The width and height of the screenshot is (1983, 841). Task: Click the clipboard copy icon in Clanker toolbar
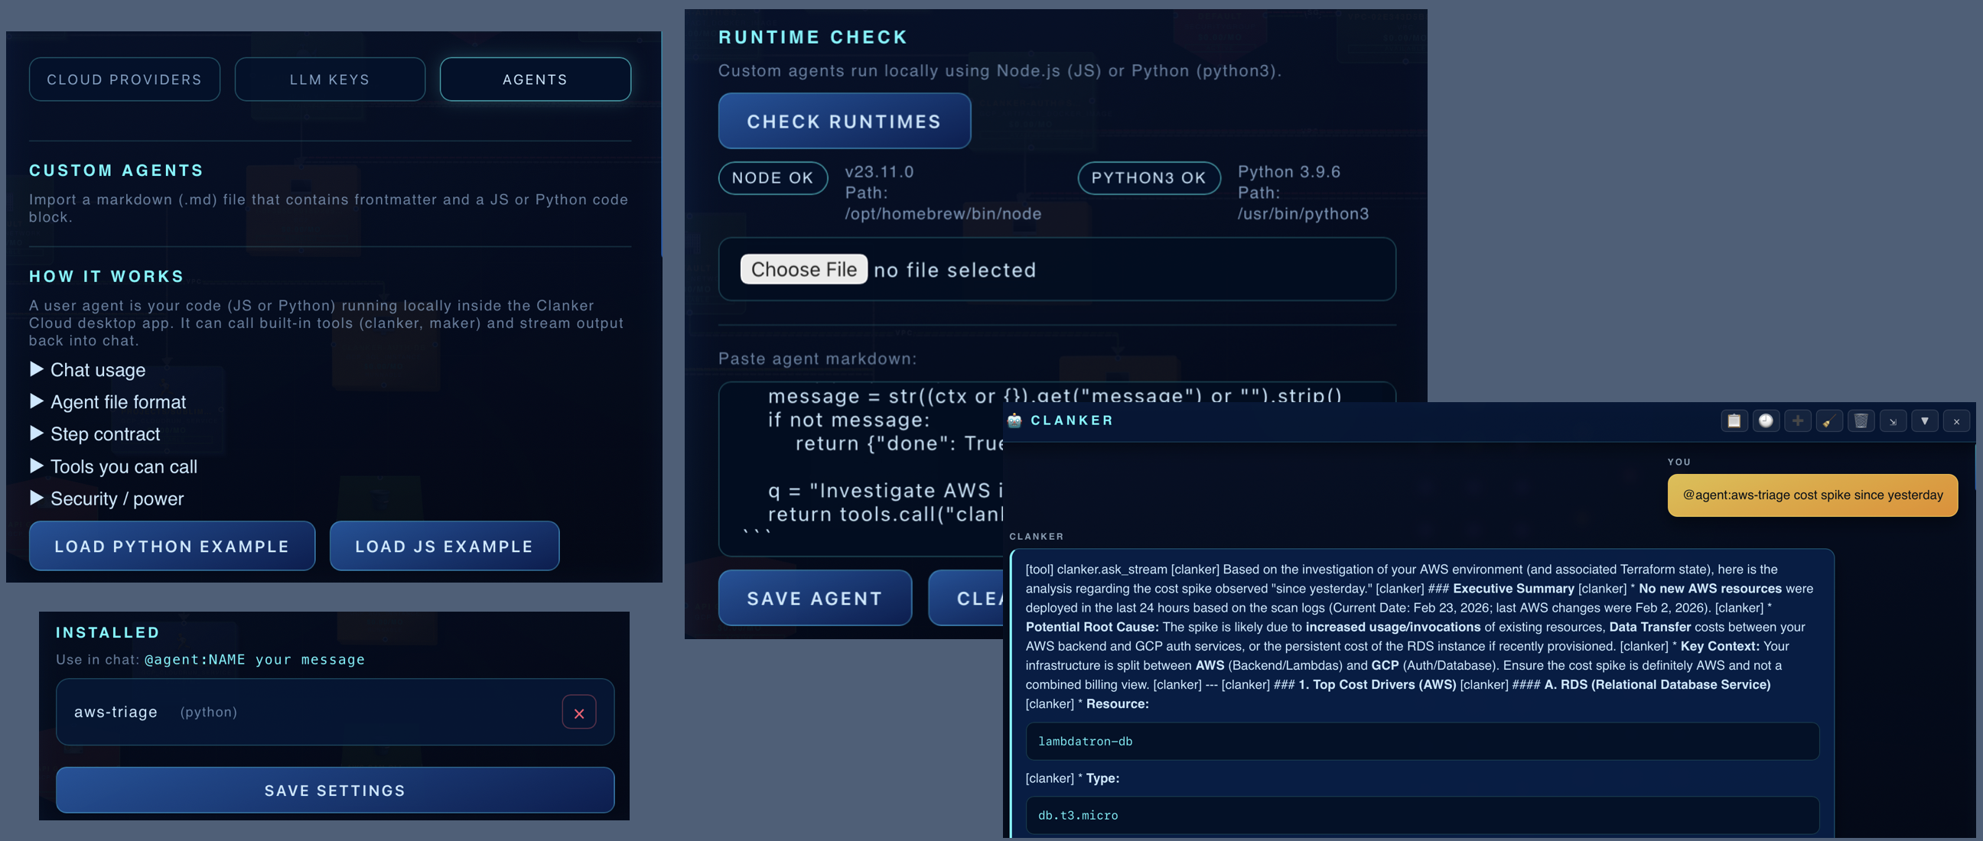[1734, 421]
